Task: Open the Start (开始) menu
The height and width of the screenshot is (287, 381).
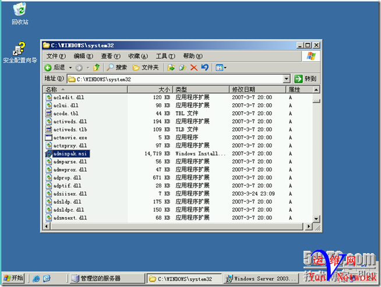Action: point(13,278)
